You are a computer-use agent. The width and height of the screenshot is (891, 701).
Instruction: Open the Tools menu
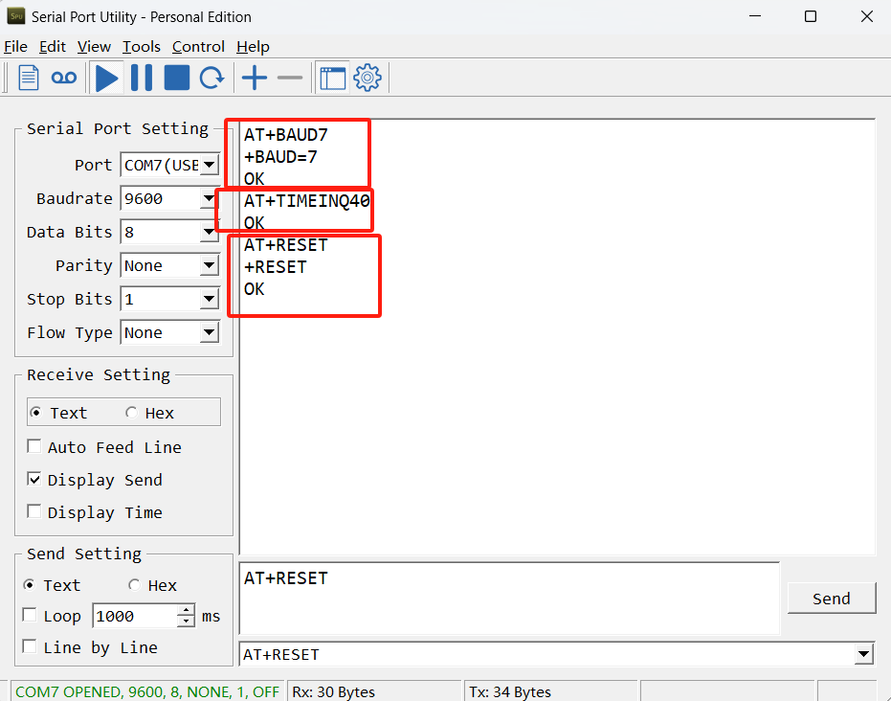click(x=142, y=47)
